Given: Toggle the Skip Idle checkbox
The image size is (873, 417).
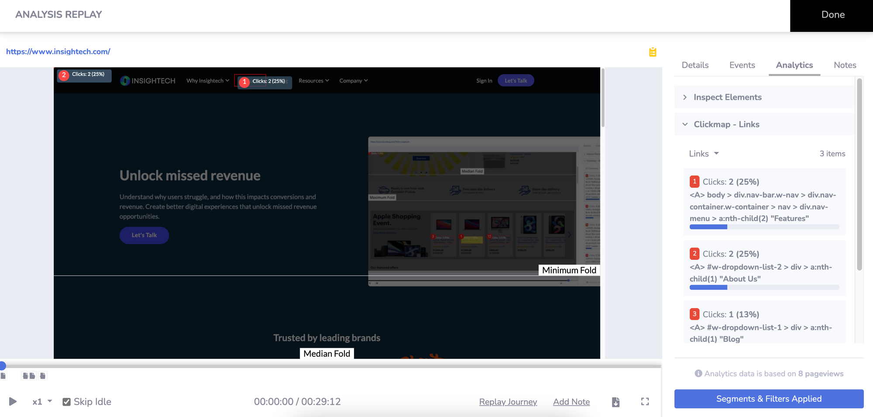Looking at the screenshot, I should pos(67,402).
